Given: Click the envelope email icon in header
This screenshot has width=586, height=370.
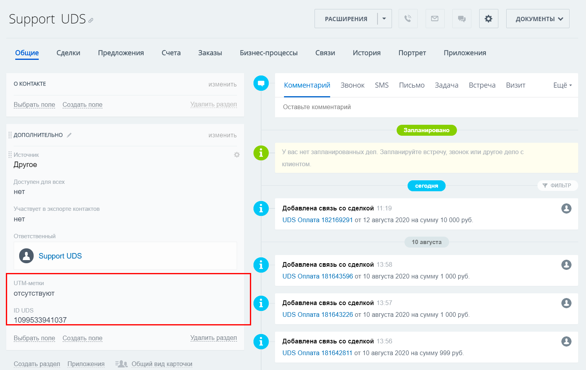Looking at the screenshot, I should pos(435,19).
